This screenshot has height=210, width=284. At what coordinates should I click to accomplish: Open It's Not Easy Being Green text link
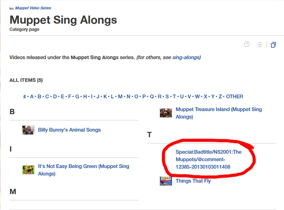point(83,170)
